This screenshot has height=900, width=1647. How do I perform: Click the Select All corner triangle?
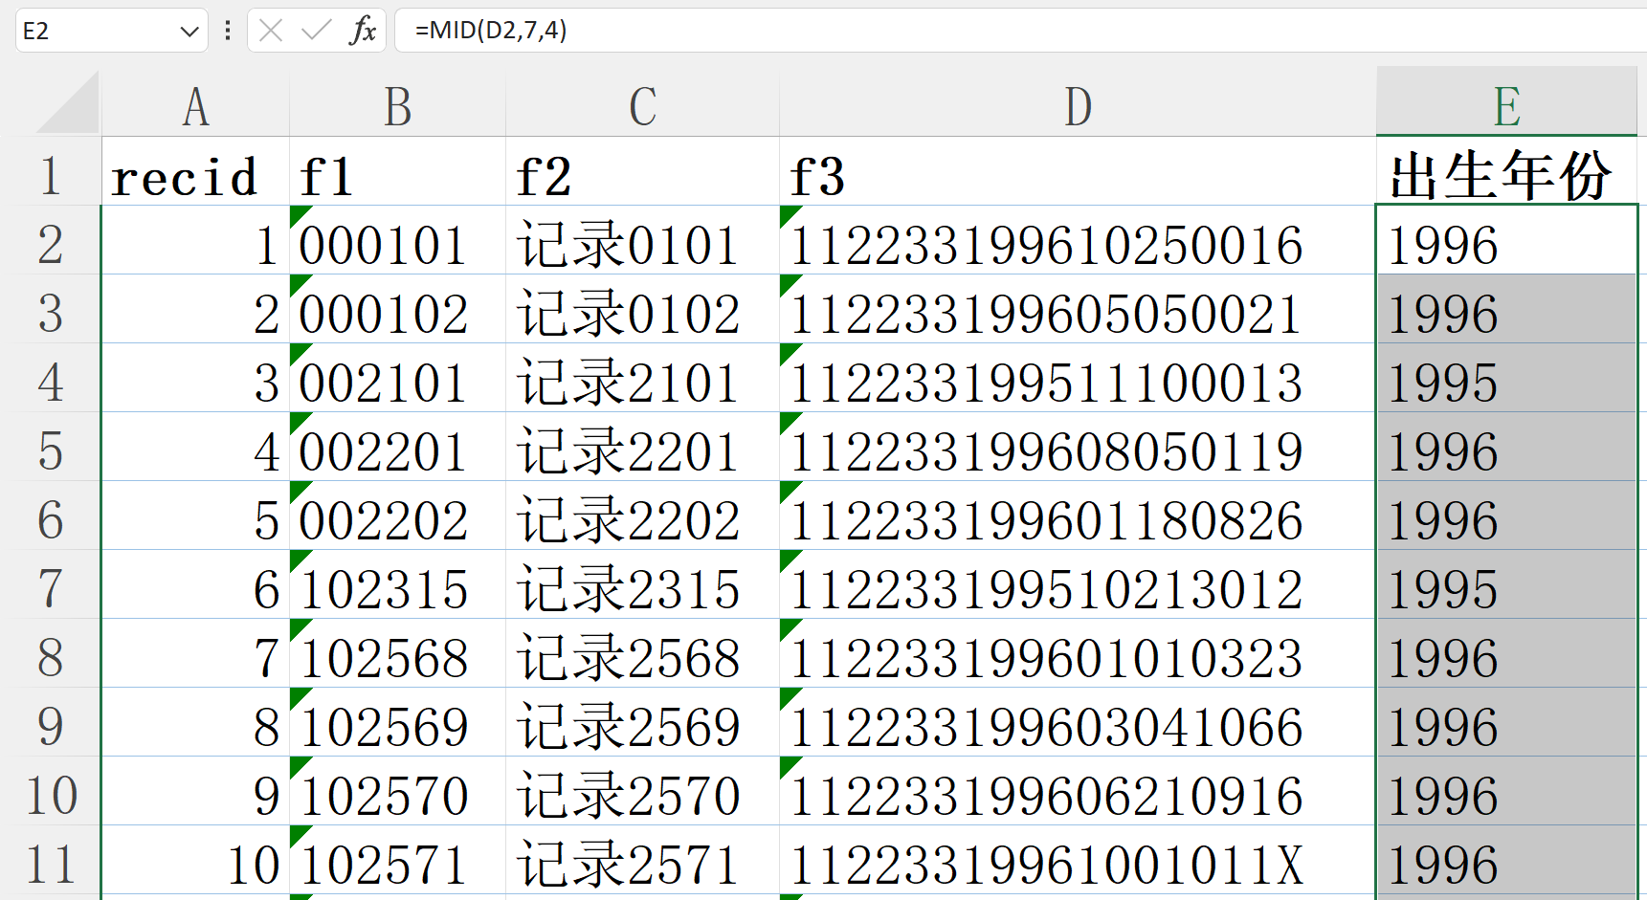coord(69,103)
